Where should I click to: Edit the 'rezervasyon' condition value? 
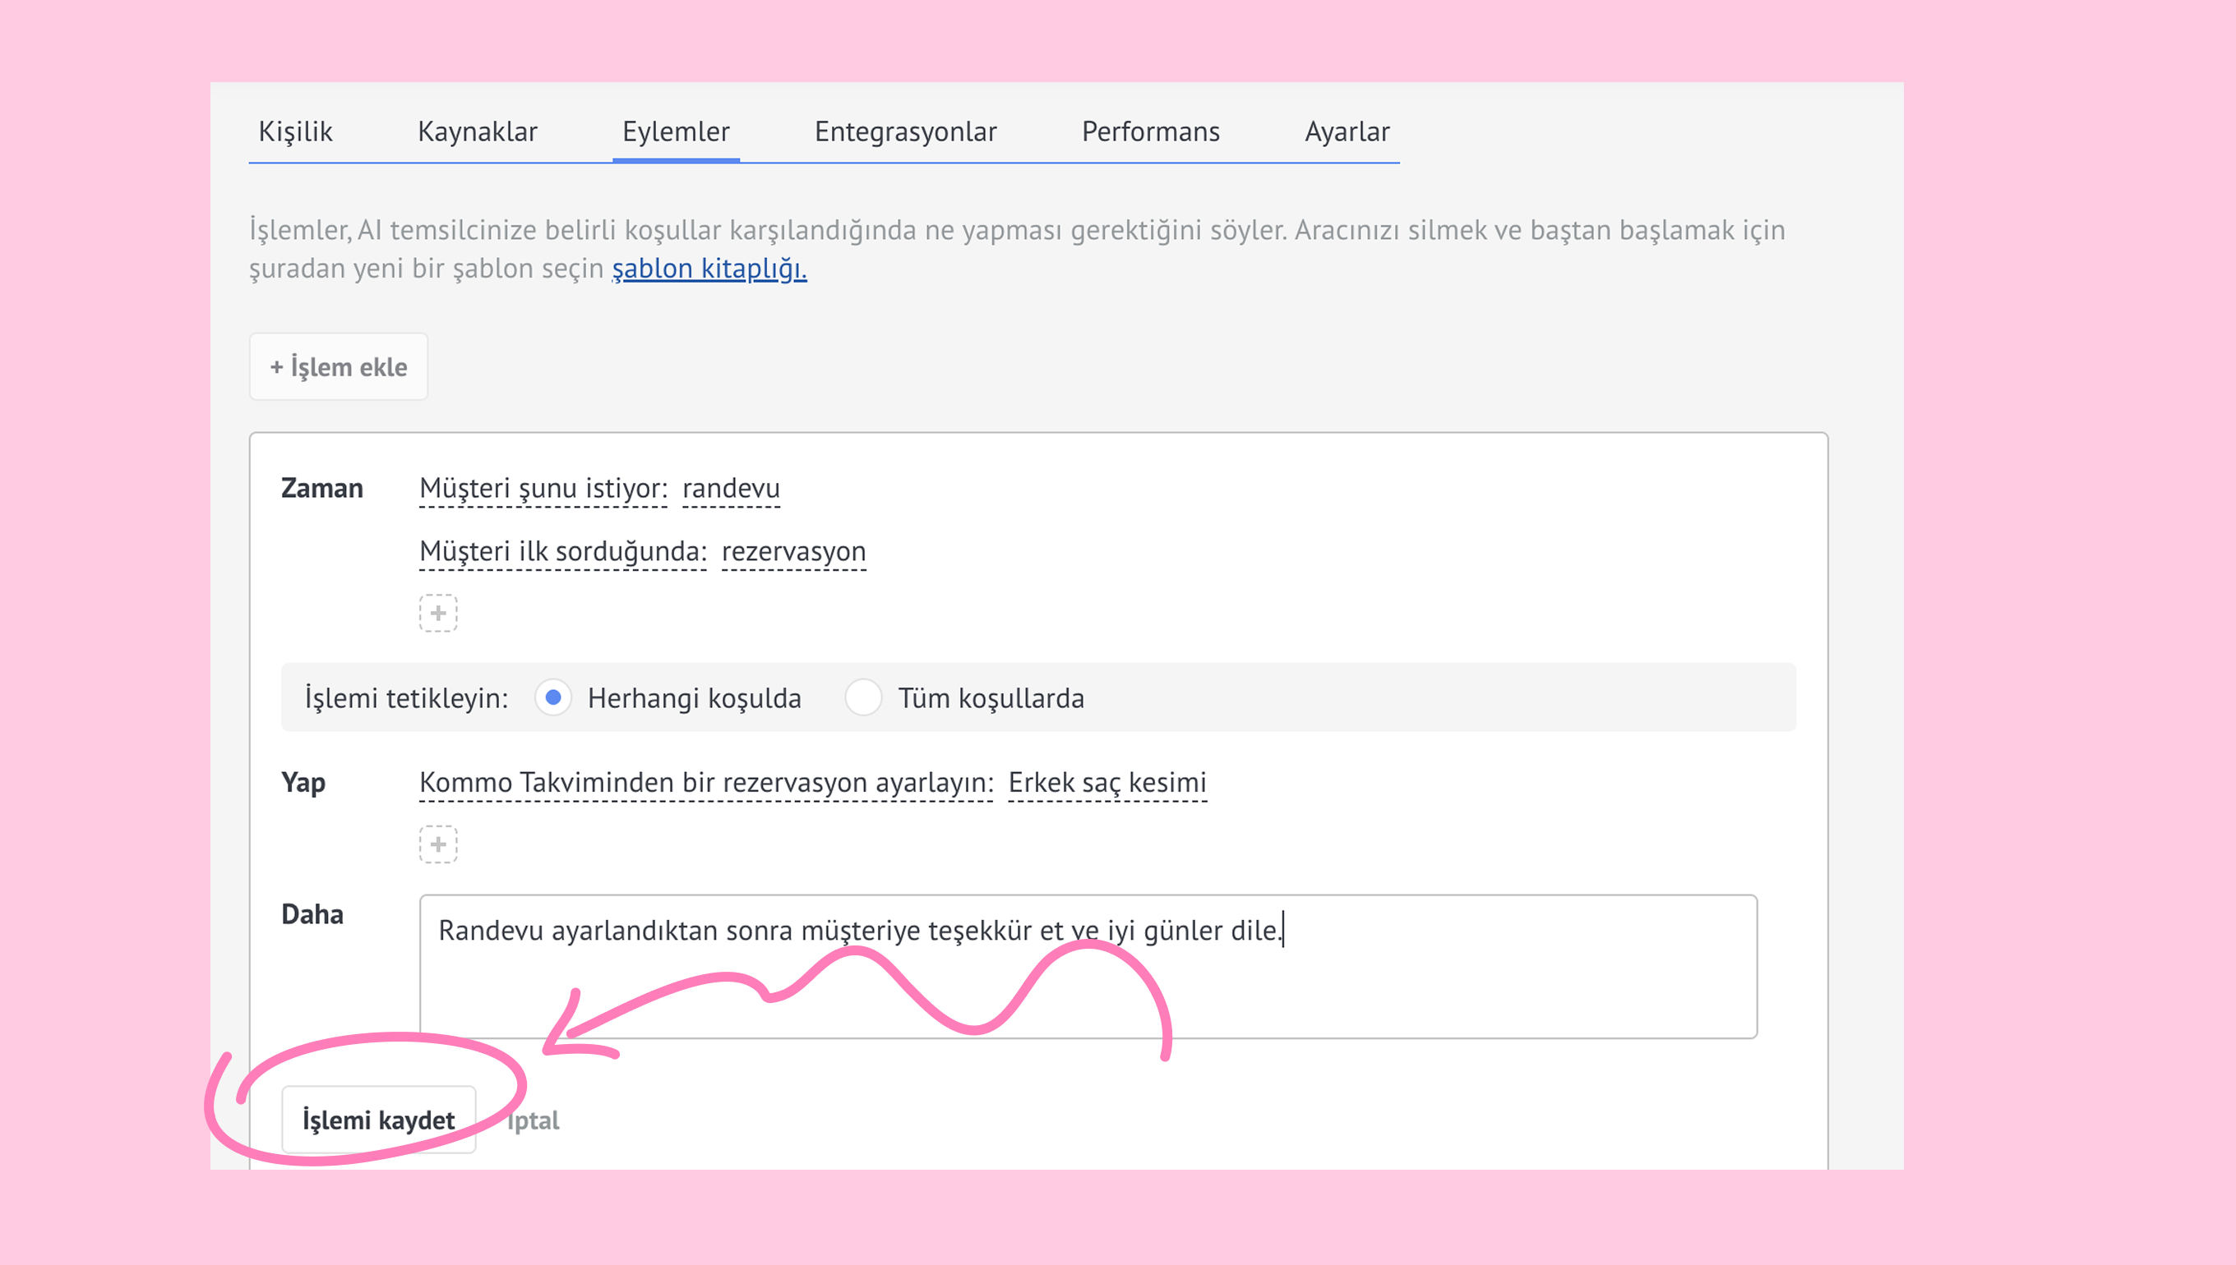pyautogui.click(x=792, y=552)
